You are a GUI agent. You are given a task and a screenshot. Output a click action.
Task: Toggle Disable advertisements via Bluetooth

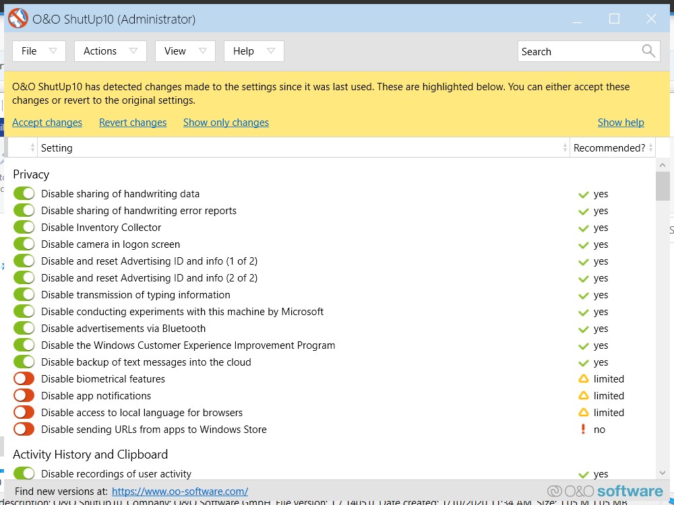click(24, 328)
